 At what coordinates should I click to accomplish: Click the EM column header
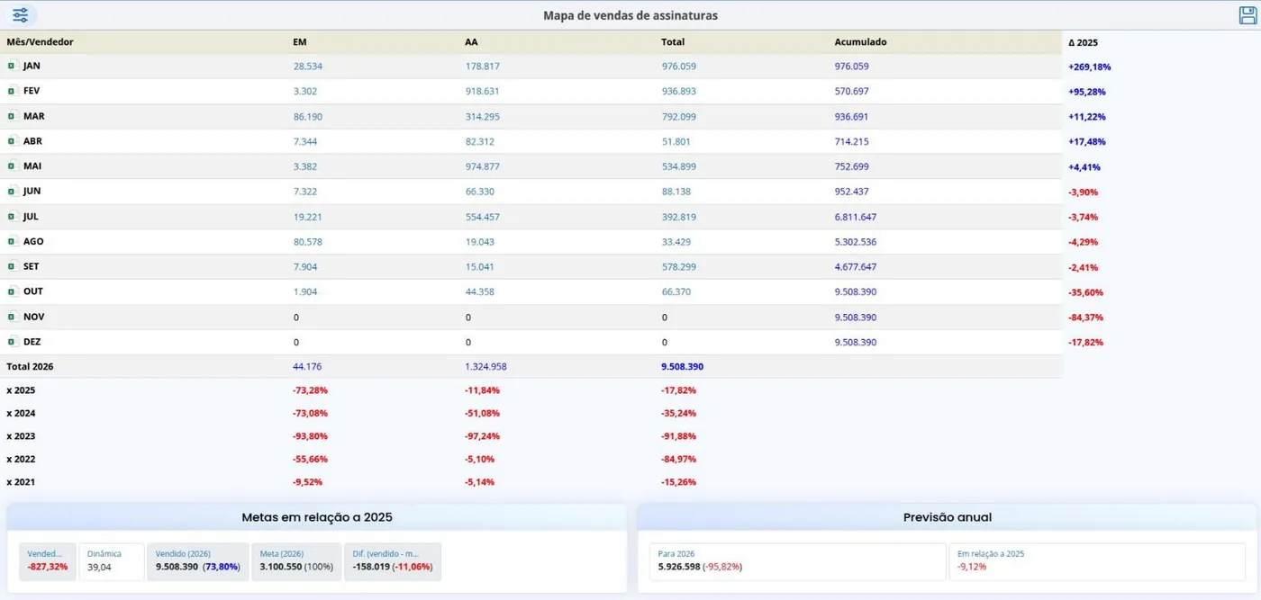[300, 42]
